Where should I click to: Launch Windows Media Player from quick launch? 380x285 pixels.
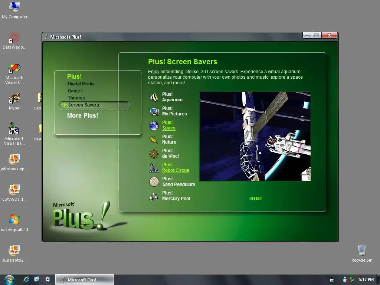coord(48,279)
